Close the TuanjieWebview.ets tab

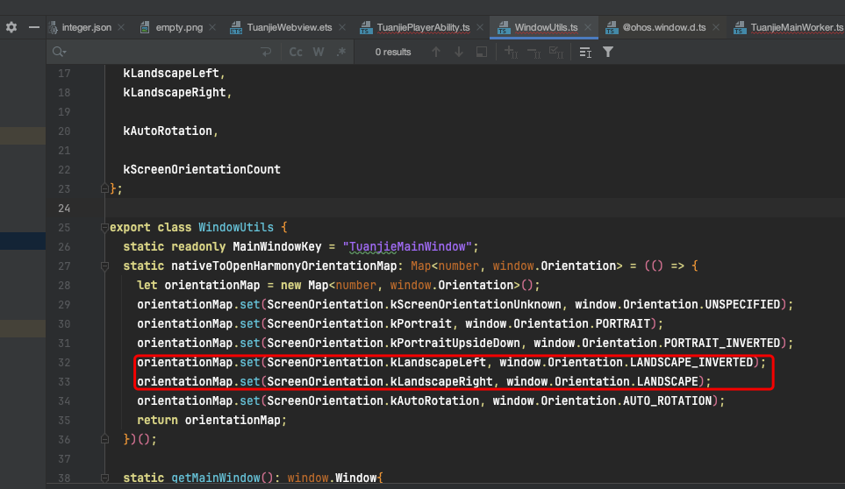point(344,27)
